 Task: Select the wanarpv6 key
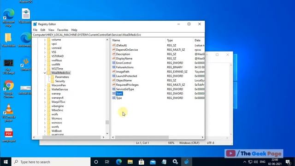57,98
